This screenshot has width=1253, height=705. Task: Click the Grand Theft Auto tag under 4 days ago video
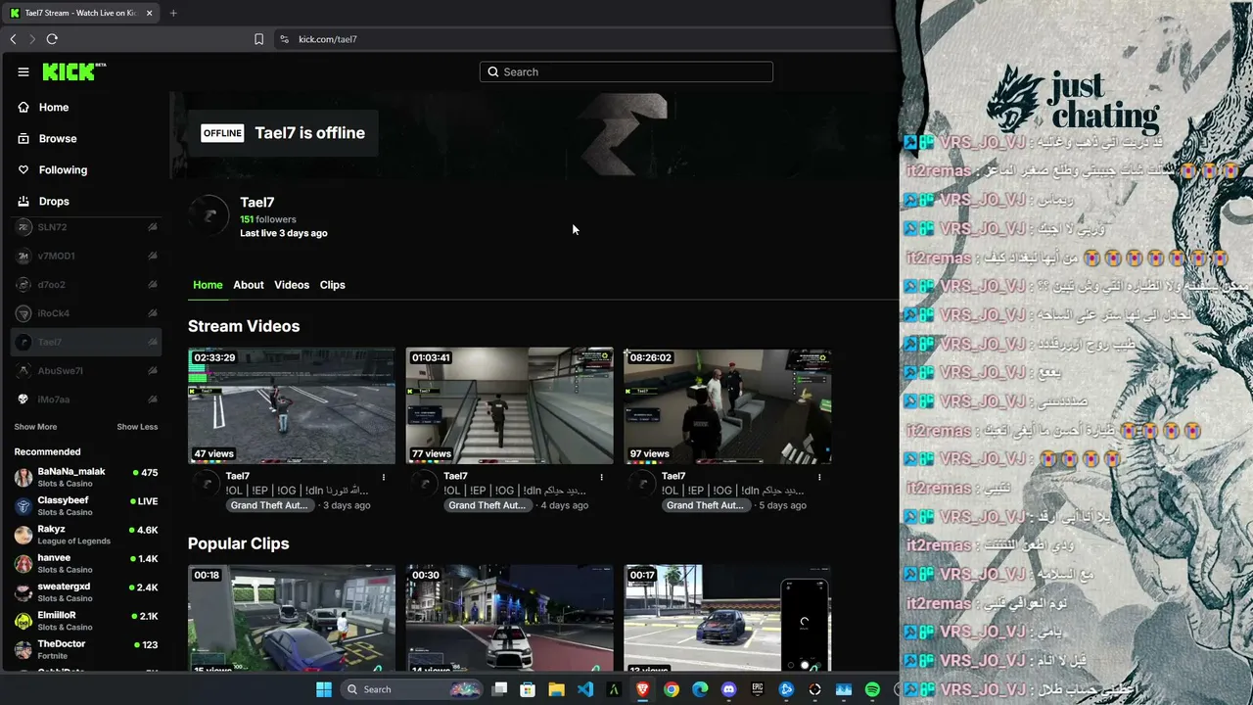[488, 505]
